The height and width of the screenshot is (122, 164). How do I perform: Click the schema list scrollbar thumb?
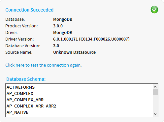click(x=155, y=92)
